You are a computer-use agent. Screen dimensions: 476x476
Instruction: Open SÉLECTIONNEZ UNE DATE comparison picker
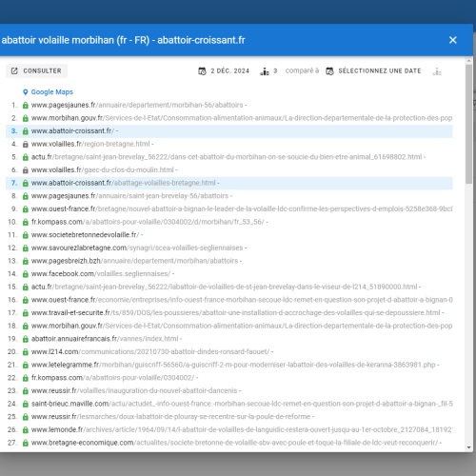pos(374,70)
